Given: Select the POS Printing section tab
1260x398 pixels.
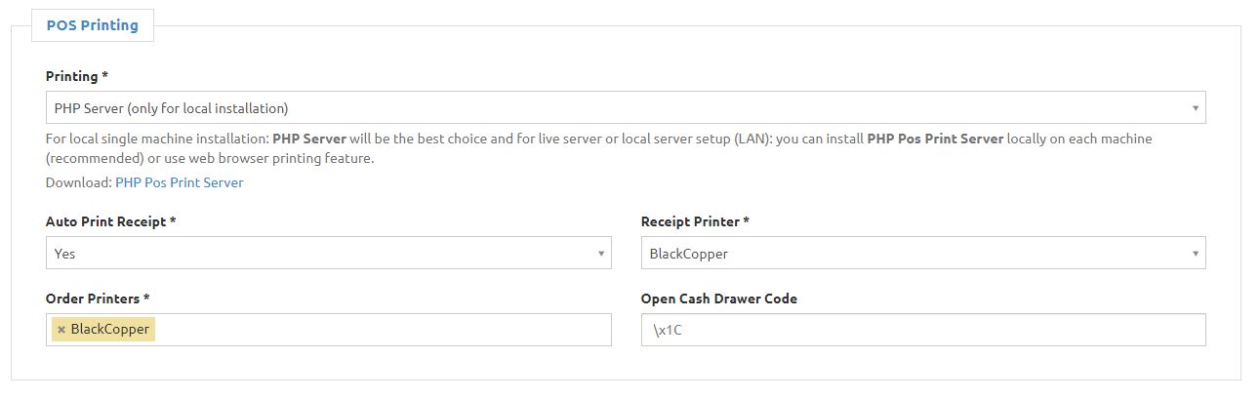Looking at the screenshot, I should (x=93, y=26).
